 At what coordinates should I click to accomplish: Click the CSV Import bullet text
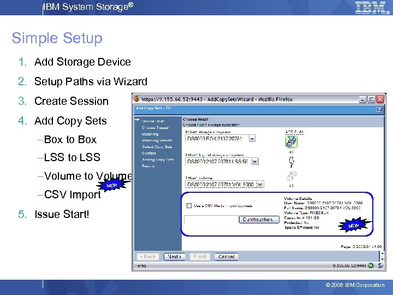pos(73,194)
